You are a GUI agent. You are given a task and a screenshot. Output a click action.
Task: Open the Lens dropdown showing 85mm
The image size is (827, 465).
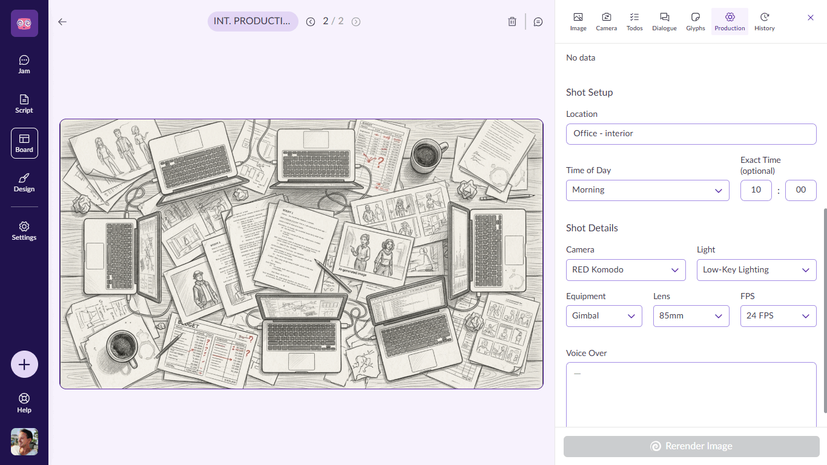click(x=691, y=316)
